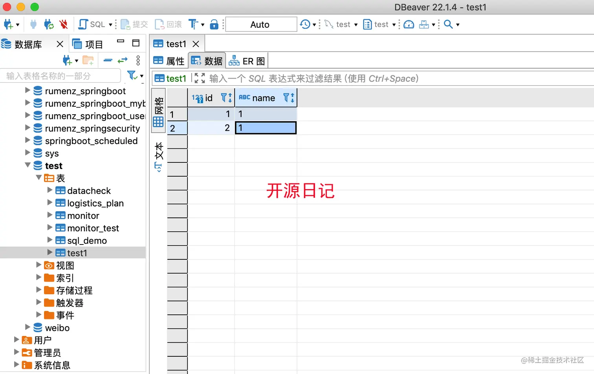
Task: Open the SQL editor dropdown arrow
Action: [x=110, y=25]
